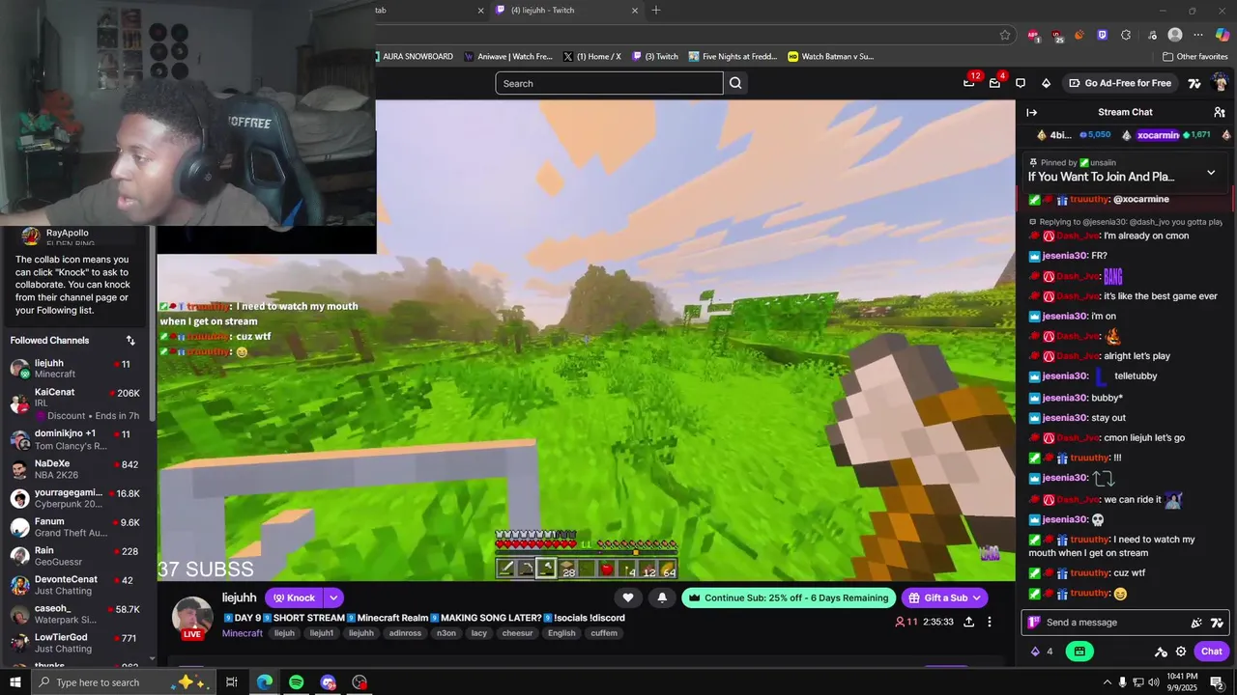Click the heart follow icon below stream

[x=628, y=598]
